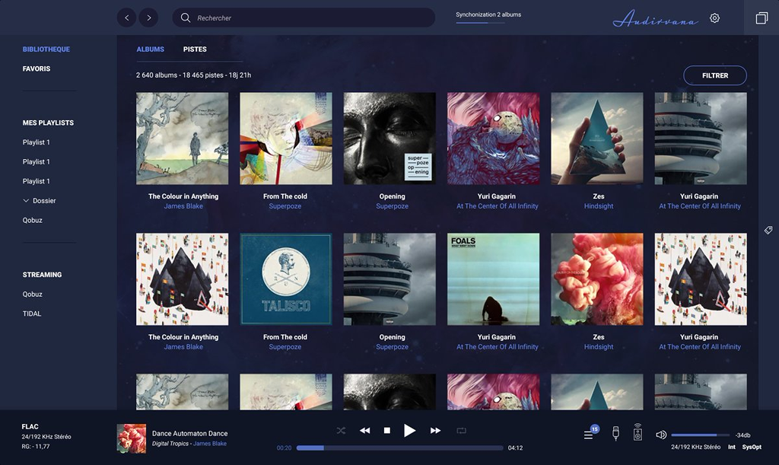Select Qobuz under Mes Playlists
Viewport: 779px width, 465px height.
(32, 220)
